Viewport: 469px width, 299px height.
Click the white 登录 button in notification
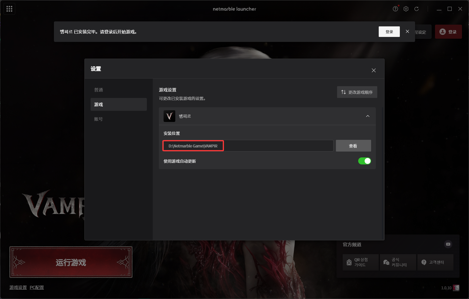coord(389,32)
